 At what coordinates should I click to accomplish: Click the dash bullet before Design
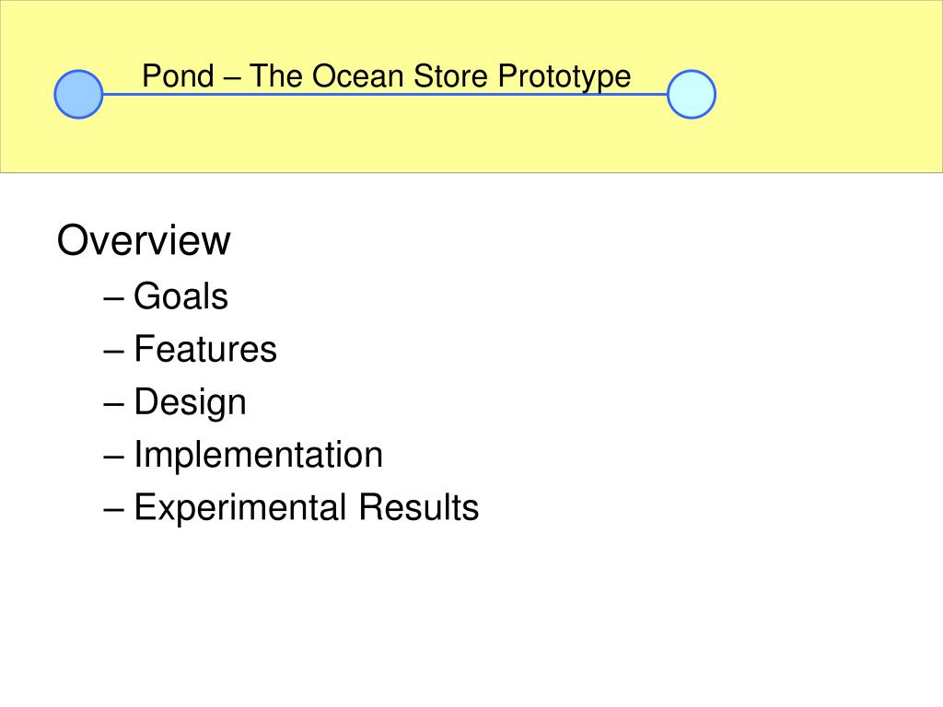[x=113, y=404]
